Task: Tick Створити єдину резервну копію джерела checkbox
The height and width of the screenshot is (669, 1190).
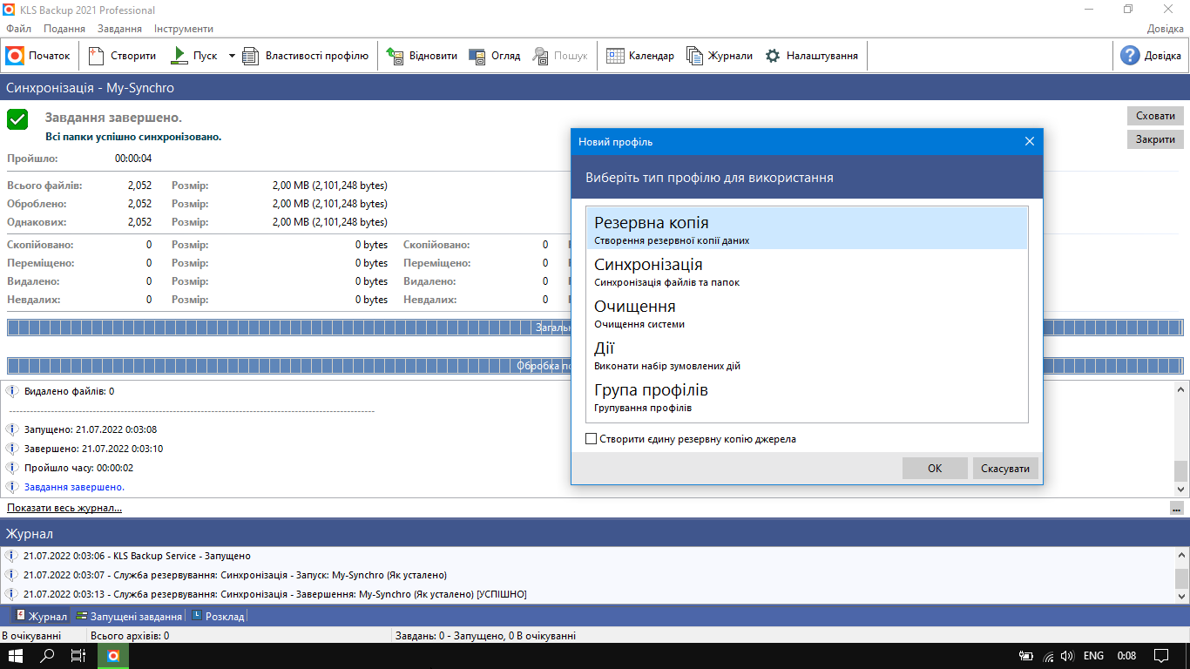Action: click(x=592, y=439)
